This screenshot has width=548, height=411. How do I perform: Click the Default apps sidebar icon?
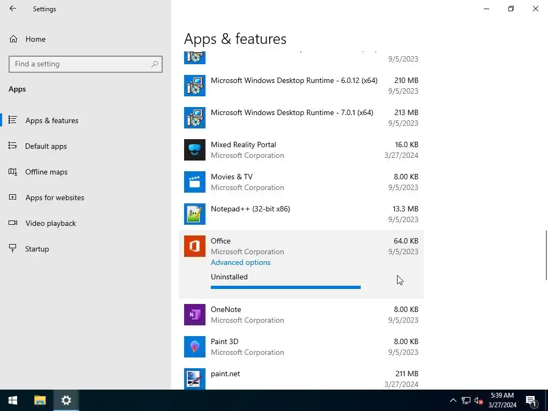click(13, 146)
